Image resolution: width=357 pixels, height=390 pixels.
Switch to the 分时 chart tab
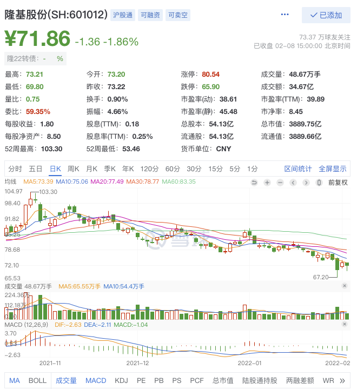coord(15,169)
